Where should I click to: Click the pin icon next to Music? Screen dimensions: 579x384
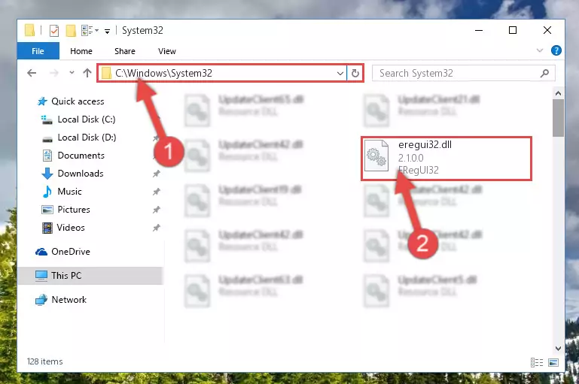[156, 192]
